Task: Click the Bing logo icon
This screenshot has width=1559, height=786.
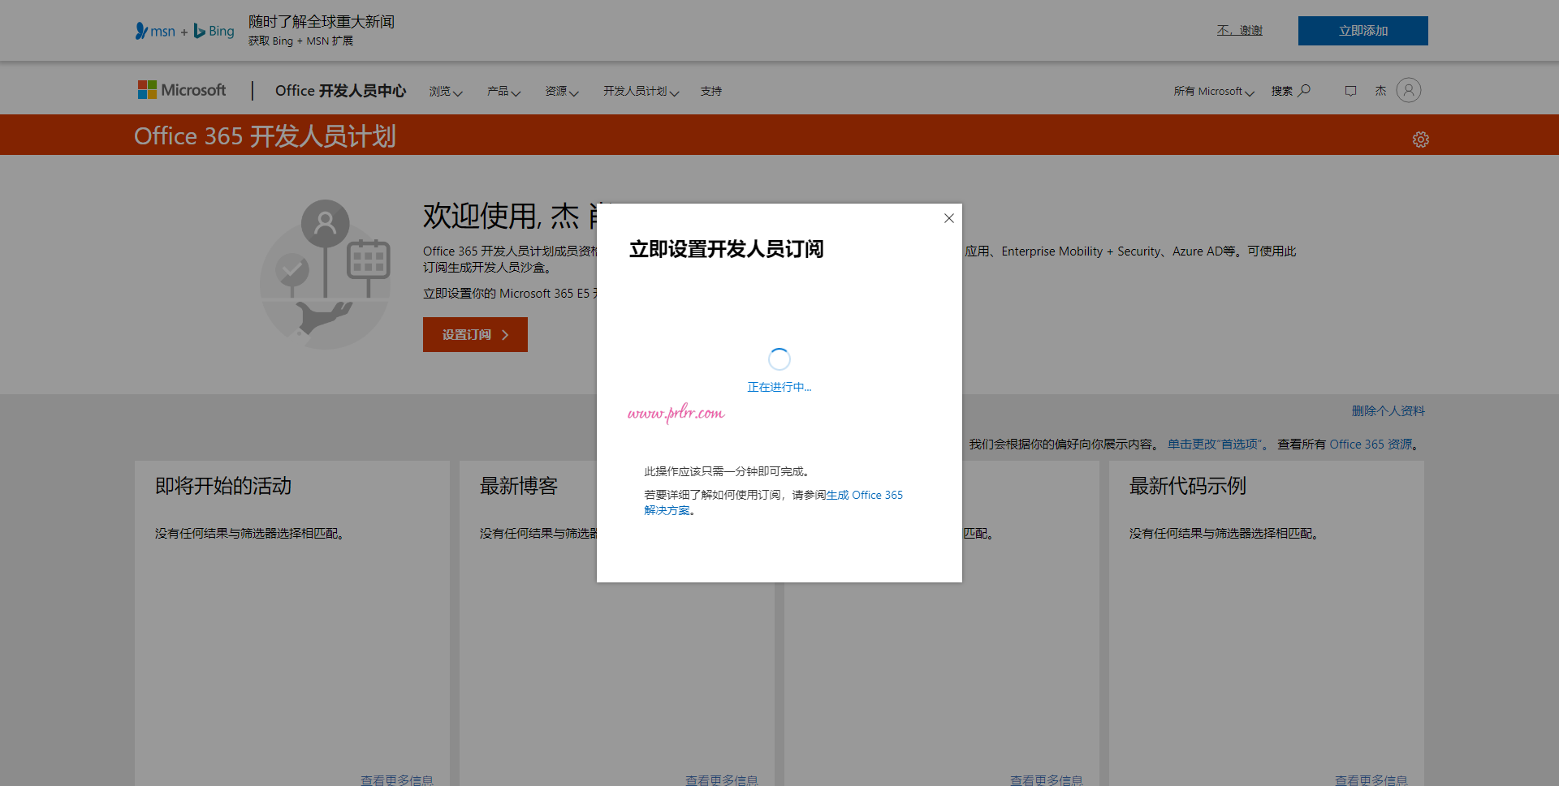Action: [x=214, y=30]
